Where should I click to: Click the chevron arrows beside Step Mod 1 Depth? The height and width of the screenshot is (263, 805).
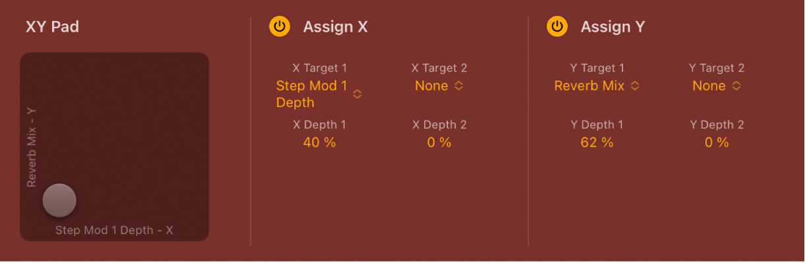point(357,94)
